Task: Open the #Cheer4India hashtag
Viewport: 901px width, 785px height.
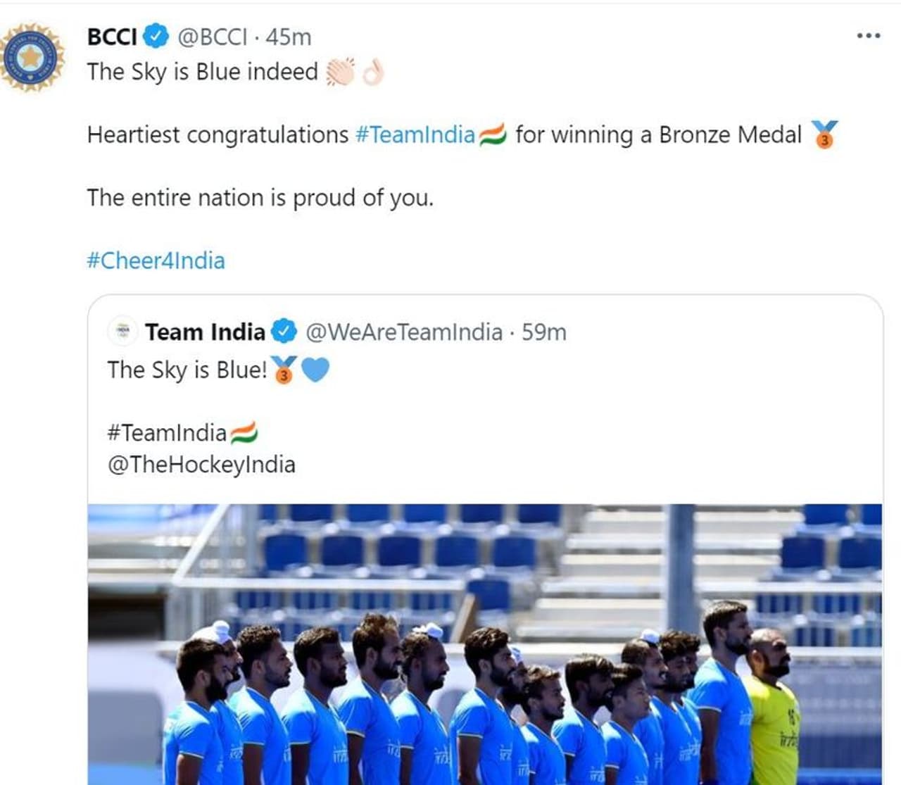Action: (x=155, y=260)
